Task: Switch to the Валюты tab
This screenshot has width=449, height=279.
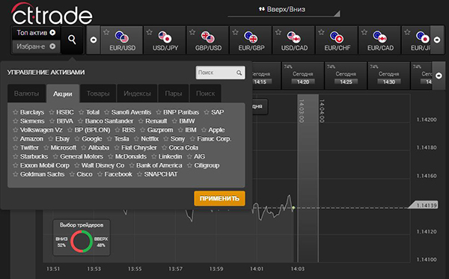Action: point(27,93)
